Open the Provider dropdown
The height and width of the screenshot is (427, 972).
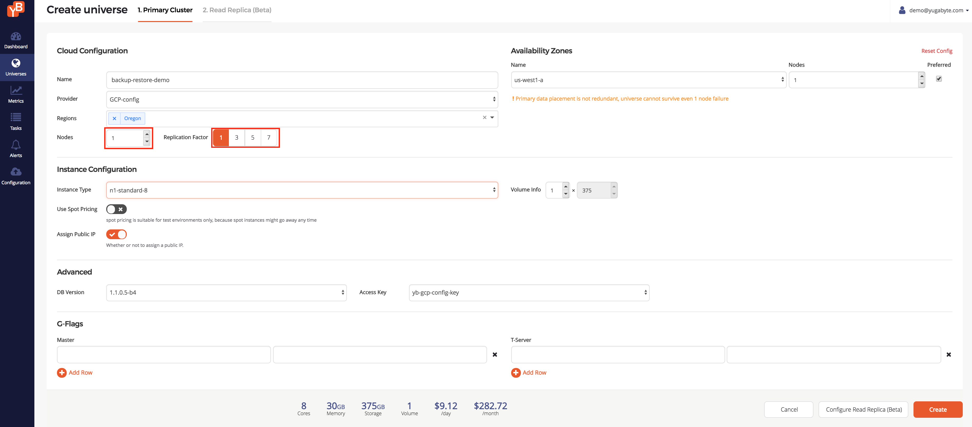(x=302, y=100)
